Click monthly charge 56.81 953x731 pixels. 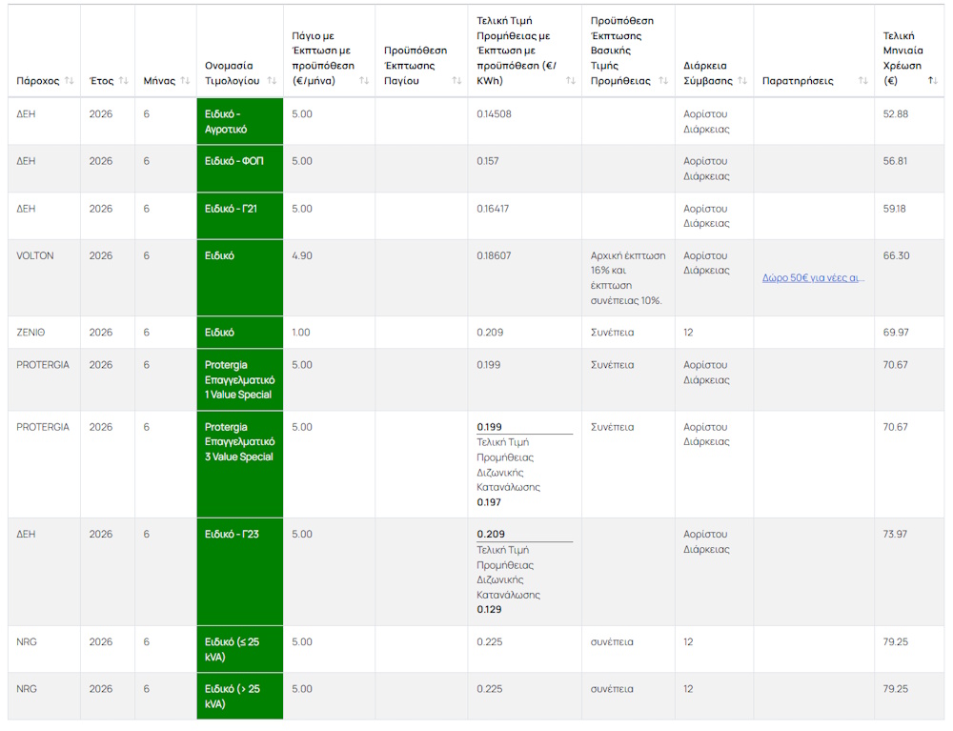[x=895, y=161]
